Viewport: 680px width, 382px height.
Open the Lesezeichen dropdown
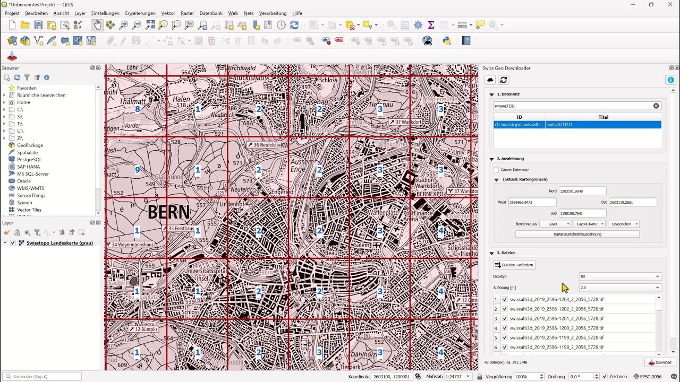624,224
